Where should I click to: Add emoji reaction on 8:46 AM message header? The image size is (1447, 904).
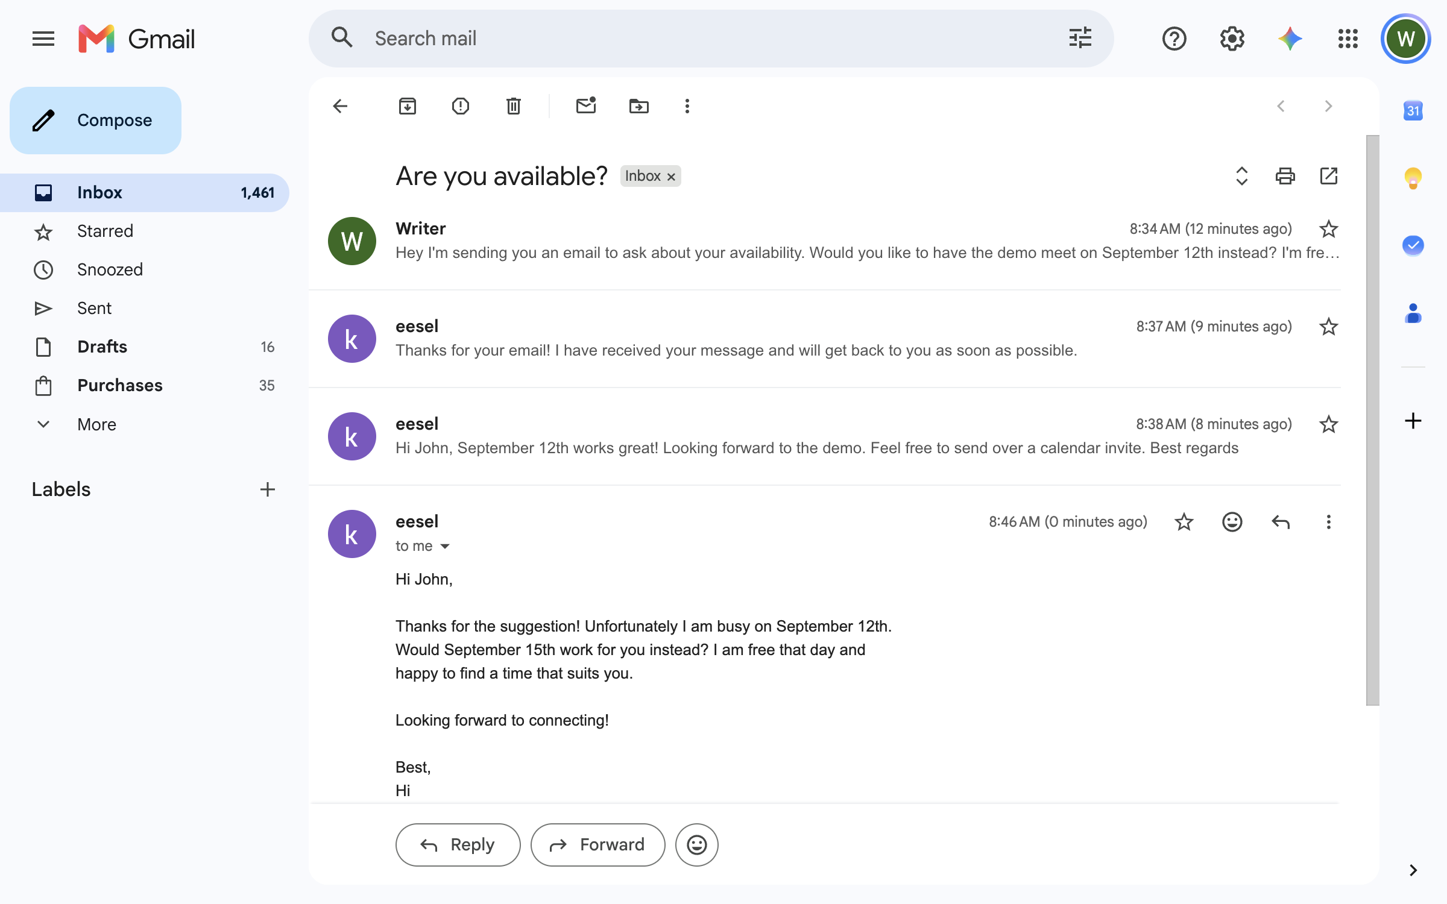coord(1232,522)
